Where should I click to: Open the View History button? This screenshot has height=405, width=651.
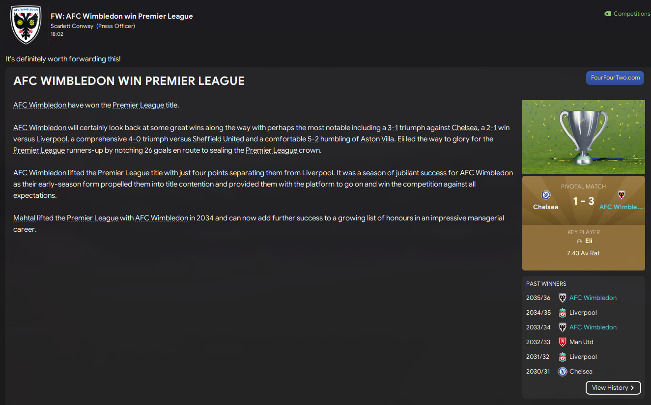tap(613, 388)
